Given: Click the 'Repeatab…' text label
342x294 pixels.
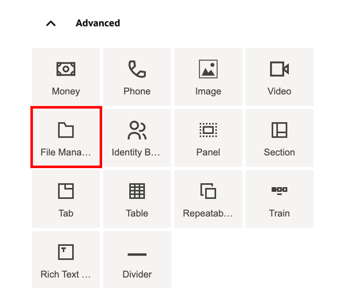Looking at the screenshot, I should pyautogui.click(x=208, y=213).
